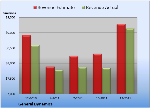This screenshot has height=108, width=150.
Task: Select the green actual bar for 7-2011
Action: 83,80
